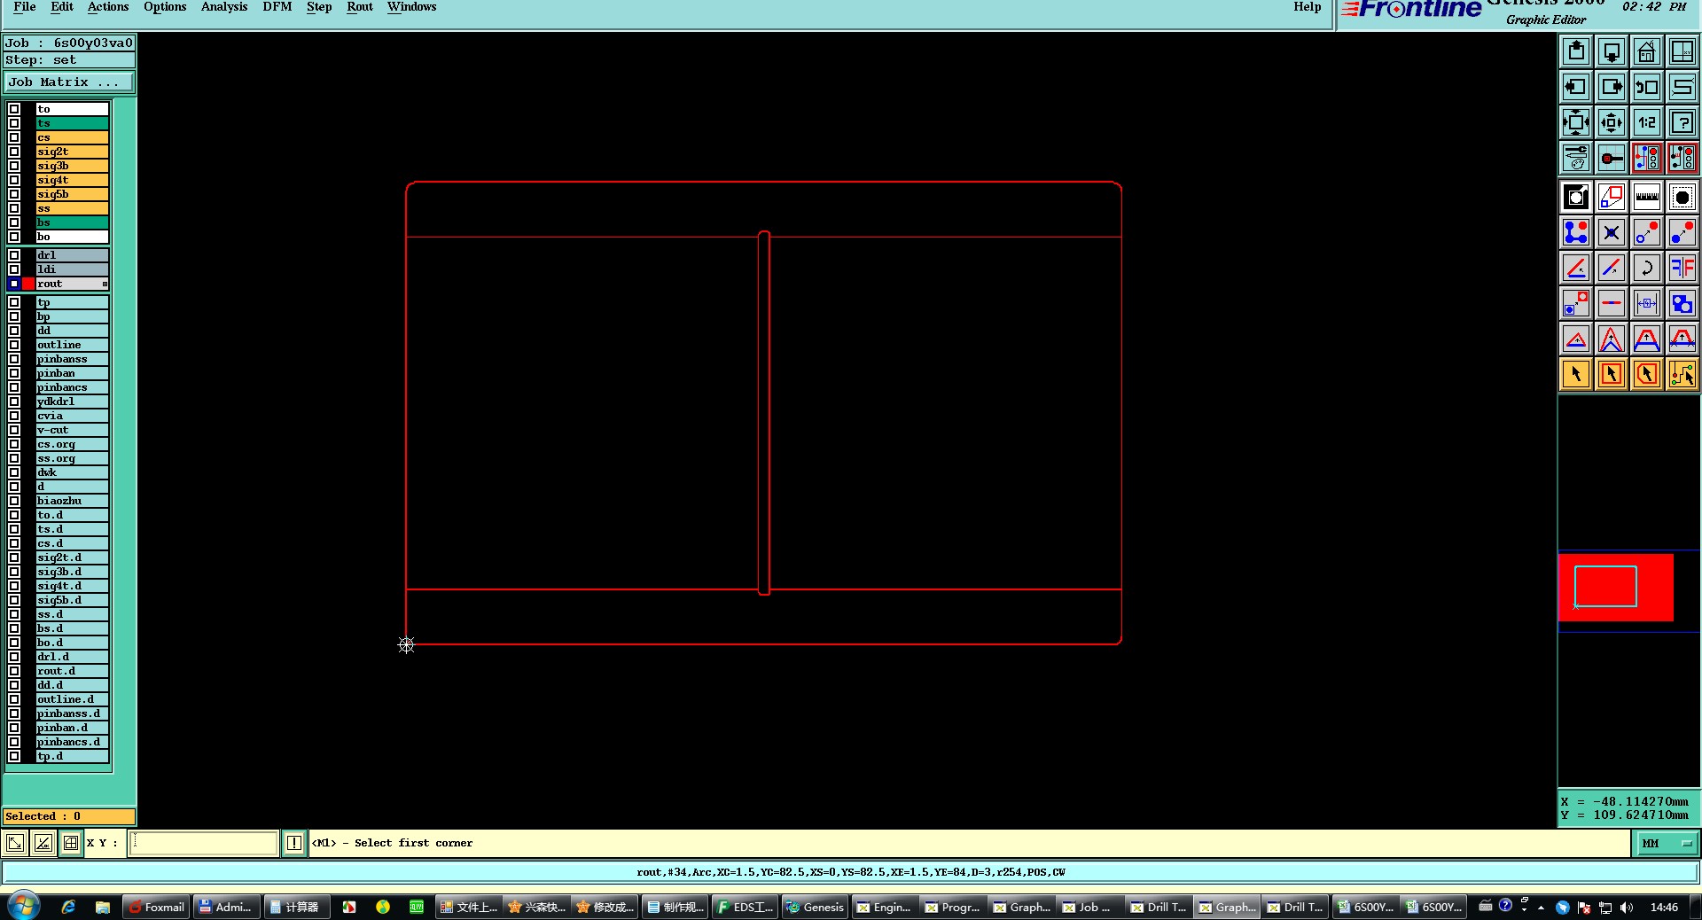Click the Selected : 0 status field
The image size is (1702, 920).
tap(69, 816)
